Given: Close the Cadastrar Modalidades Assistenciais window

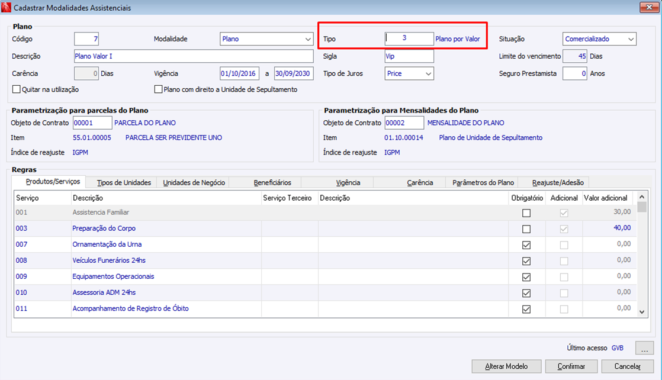Looking at the screenshot, I should 649,7.
